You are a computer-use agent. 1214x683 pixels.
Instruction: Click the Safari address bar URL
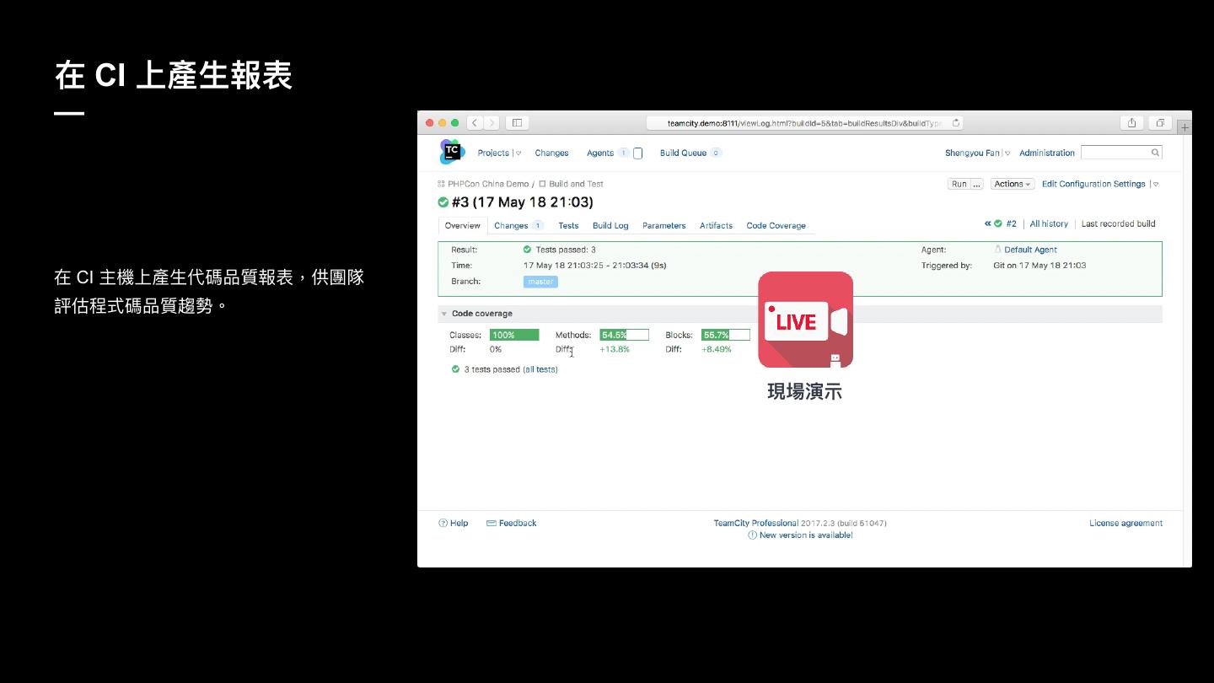pos(804,123)
